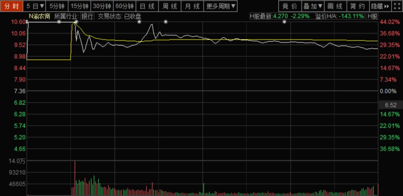403x196 pixels.
Task: Click the H股 button
Action: (372, 16)
